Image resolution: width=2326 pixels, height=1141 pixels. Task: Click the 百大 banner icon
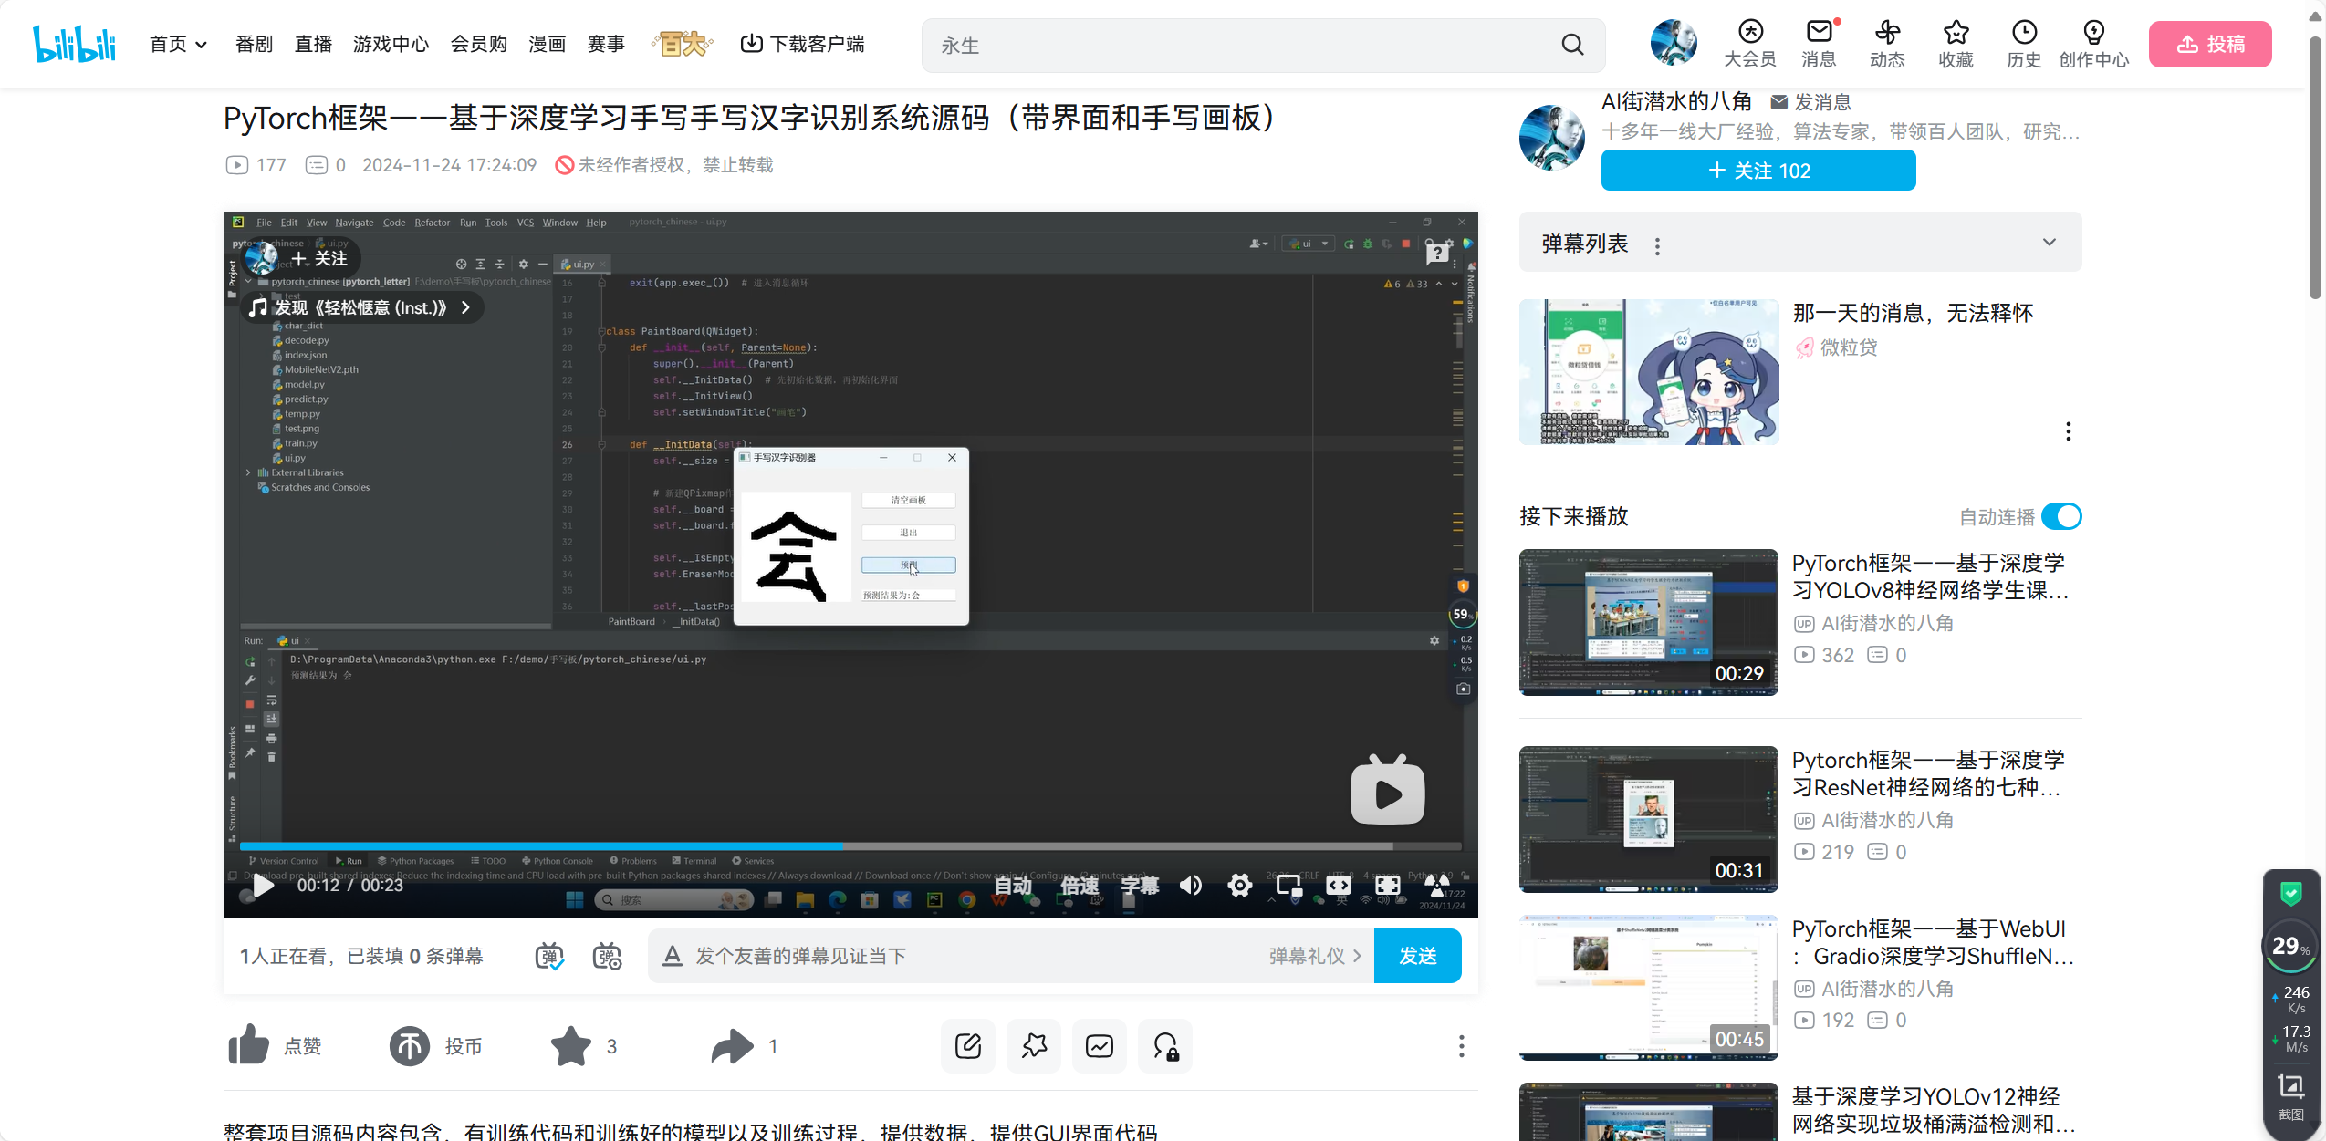[682, 43]
